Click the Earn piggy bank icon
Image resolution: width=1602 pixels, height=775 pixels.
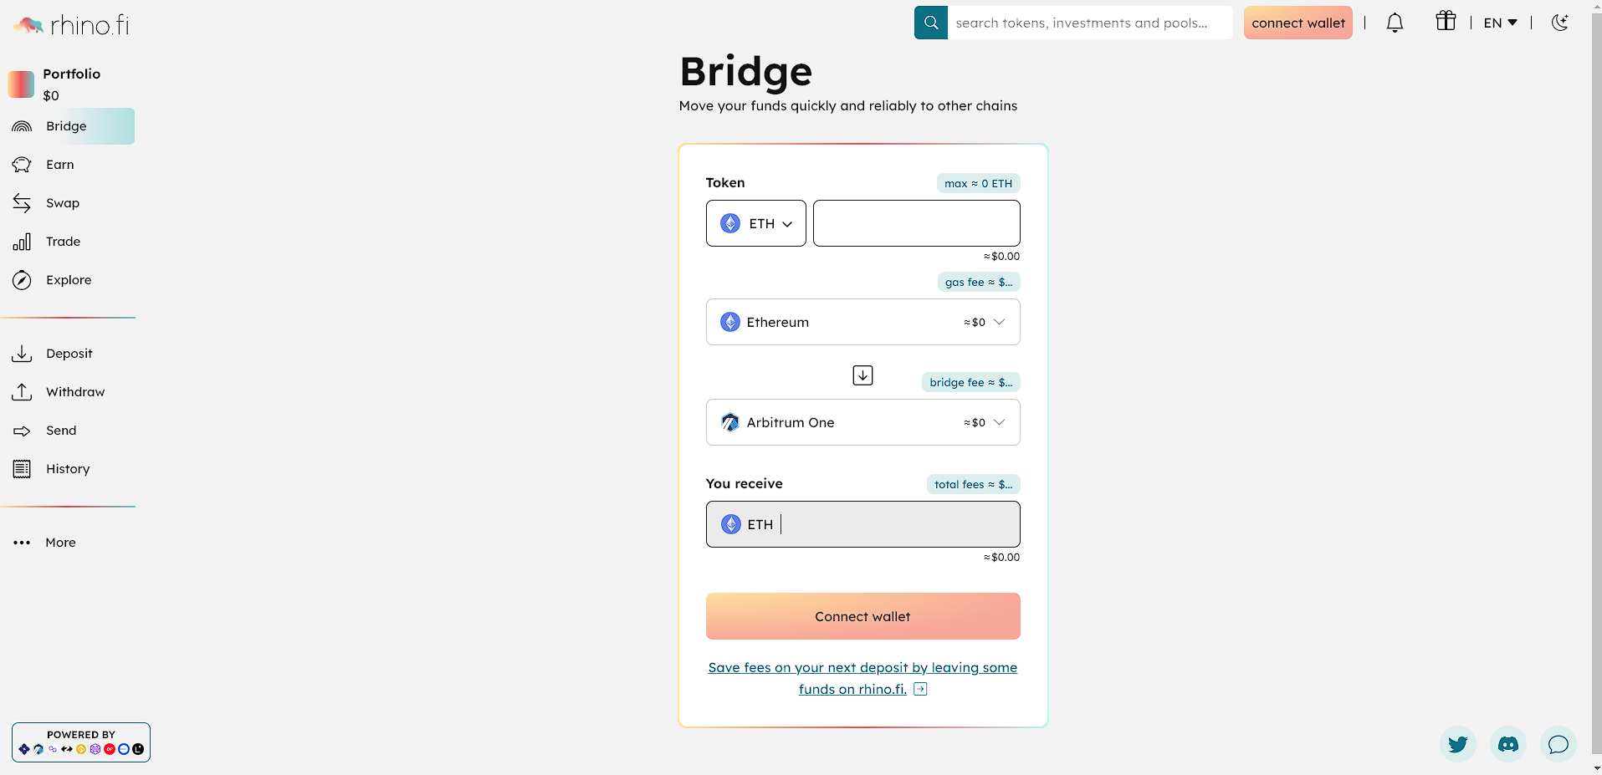pos(22,165)
